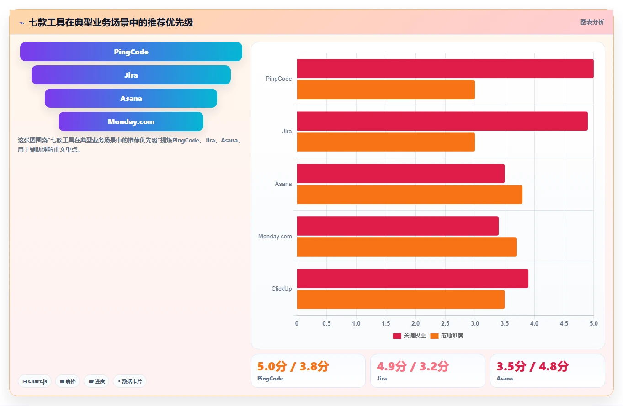Click the lightning icon beside the title
The width and height of the screenshot is (623, 406).
pyautogui.click(x=21, y=22)
